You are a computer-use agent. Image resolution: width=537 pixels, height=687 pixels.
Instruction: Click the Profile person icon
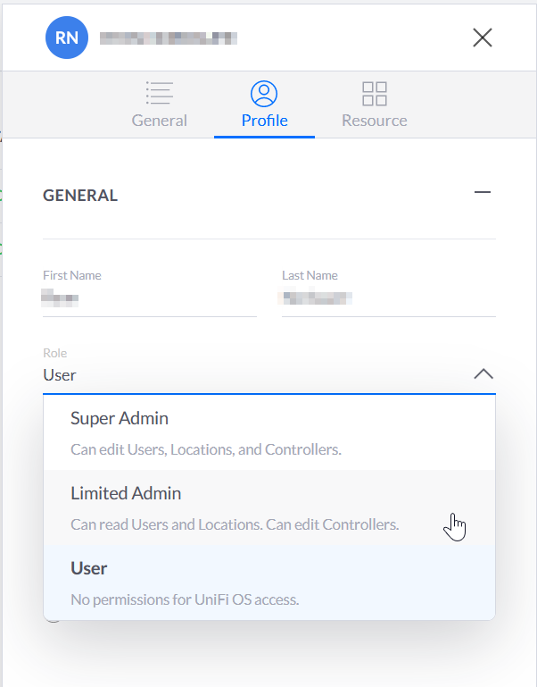pyautogui.click(x=264, y=93)
